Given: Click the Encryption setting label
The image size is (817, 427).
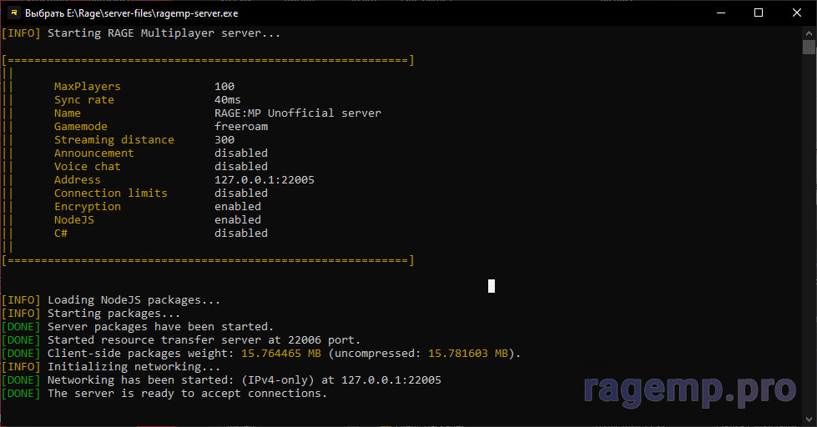Looking at the screenshot, I should point(87,207).
